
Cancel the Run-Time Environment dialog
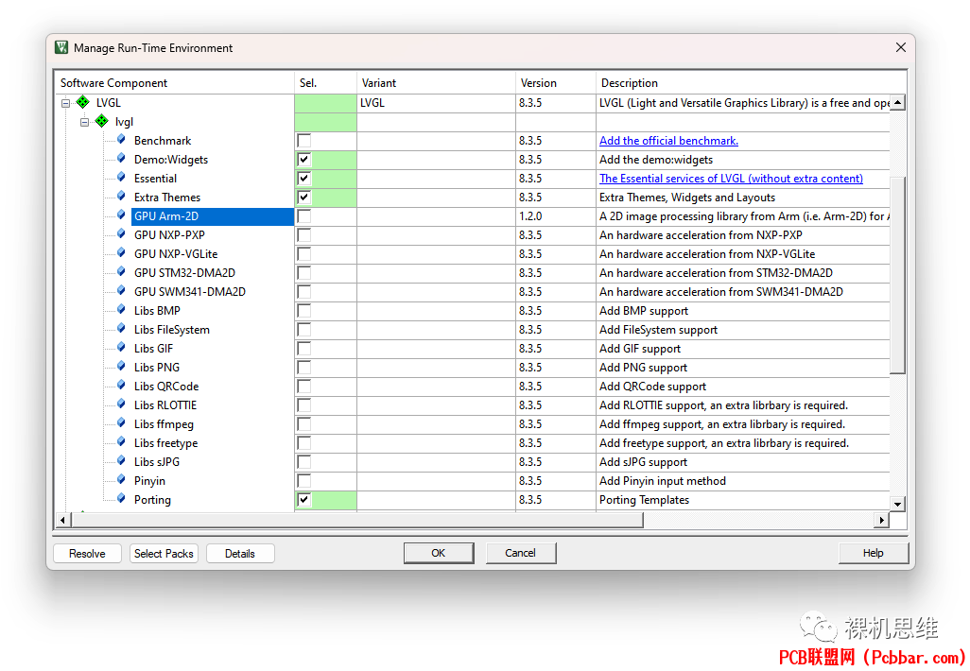(520, 553)
